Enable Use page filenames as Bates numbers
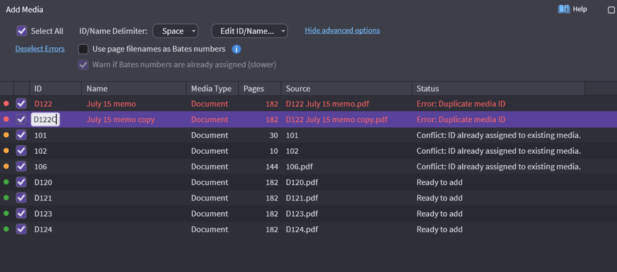Image resolution: width=617 pixels, height=272 pixels. [84, 49]
